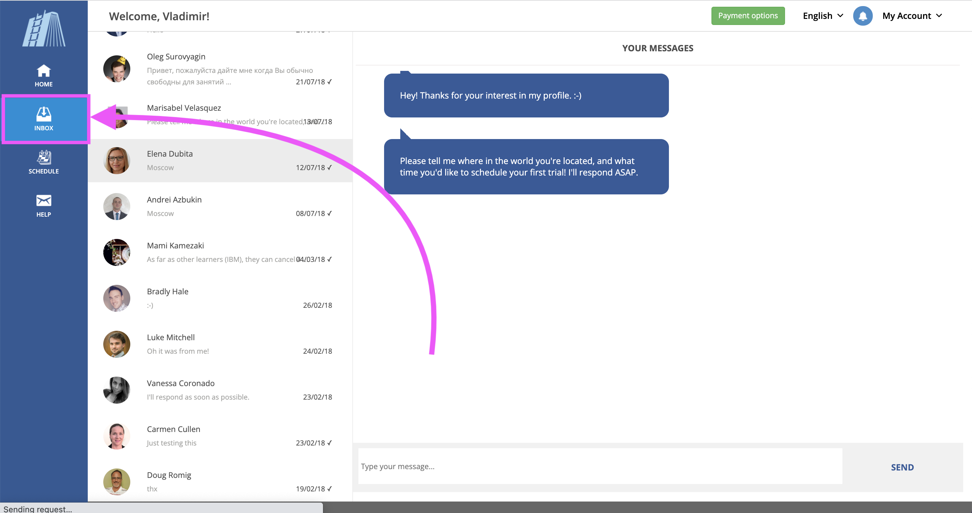This screenshot has height=513, width=972.
Task: Click Carmen Cullen's avatar photo
Action: 116,436
